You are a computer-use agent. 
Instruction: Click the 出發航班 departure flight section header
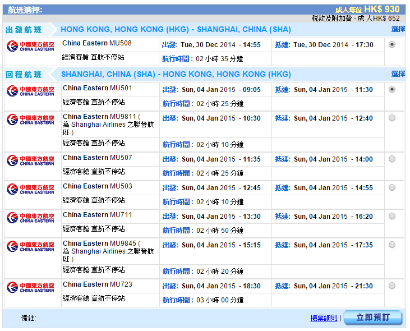coord(24,30)
